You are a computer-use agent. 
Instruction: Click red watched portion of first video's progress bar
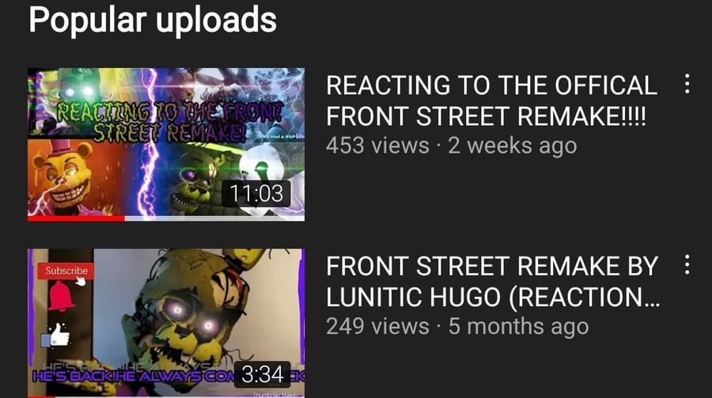point(76,218)
